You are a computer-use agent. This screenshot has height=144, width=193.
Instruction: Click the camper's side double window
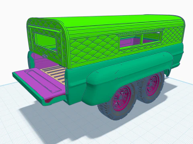[140, 40]
